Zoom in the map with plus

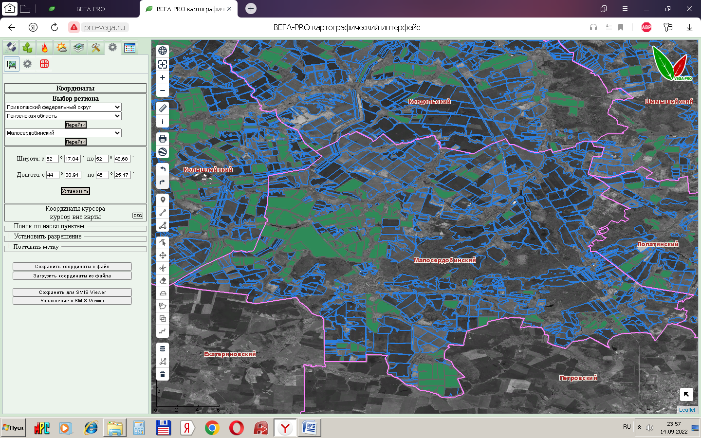tap(163, 77)
